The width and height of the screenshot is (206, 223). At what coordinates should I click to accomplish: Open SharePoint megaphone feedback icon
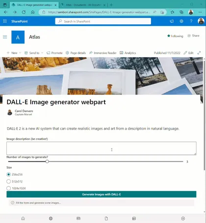[172, 21]
